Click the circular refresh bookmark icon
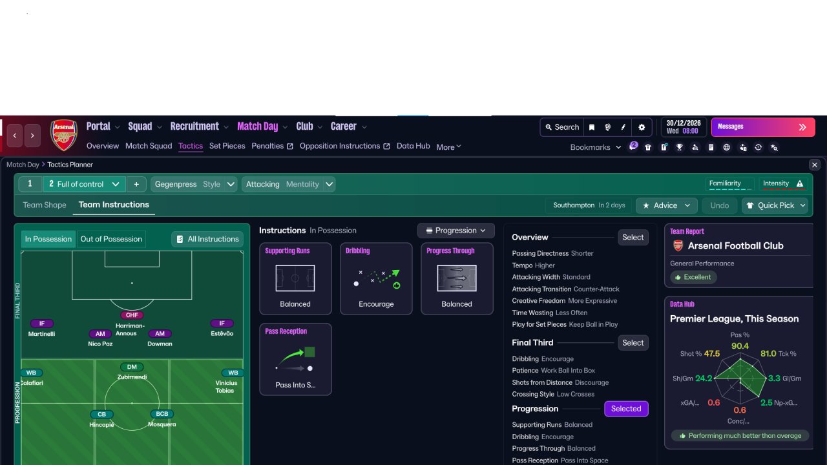Viewport: 827px width, 465px height. 759,147
